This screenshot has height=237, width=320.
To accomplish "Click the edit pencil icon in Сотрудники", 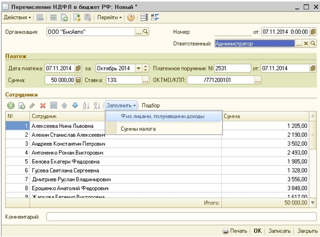I will (x=32, y=106).
